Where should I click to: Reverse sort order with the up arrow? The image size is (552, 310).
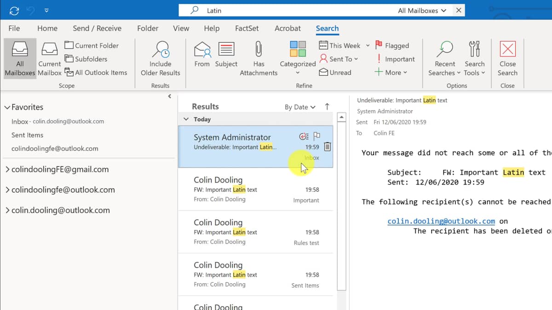pyautogui.click(x=327, y=107)
